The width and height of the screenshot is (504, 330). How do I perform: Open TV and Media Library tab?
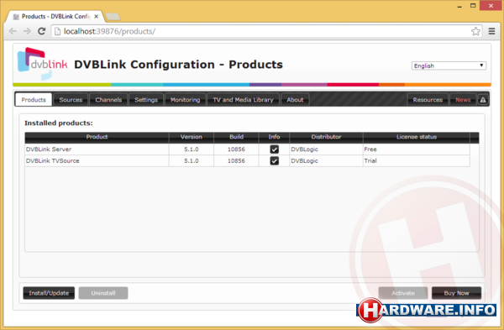pyautogui.click(x=243, y=100)
